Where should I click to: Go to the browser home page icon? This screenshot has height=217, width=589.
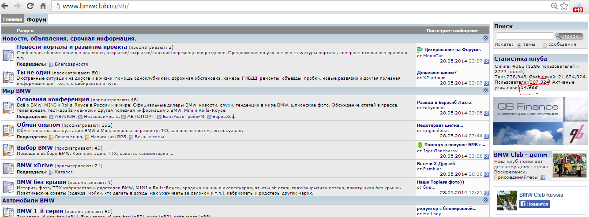click(x=43, y=6)
